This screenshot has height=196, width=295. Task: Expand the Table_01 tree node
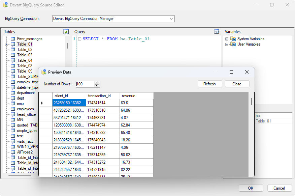tap(6, 44)
